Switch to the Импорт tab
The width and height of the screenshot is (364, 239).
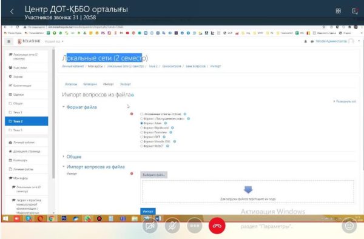click(109, 84)
